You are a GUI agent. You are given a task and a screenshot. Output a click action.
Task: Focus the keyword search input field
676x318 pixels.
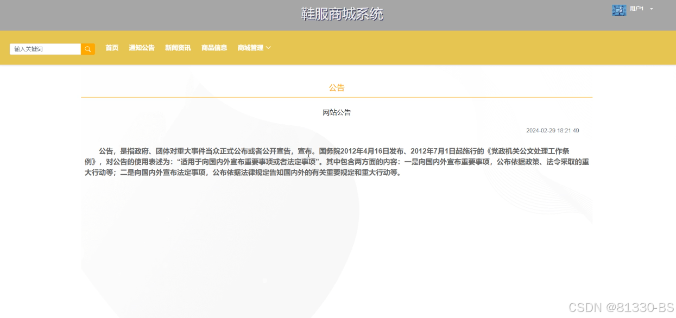click(46, 49)
